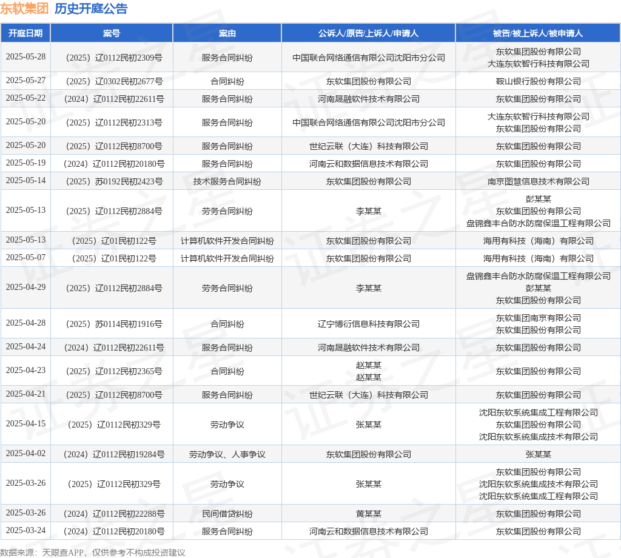Select the date cell 2025-04-02
Viewport: 621px width, 558px height.
tap(25, 454)
